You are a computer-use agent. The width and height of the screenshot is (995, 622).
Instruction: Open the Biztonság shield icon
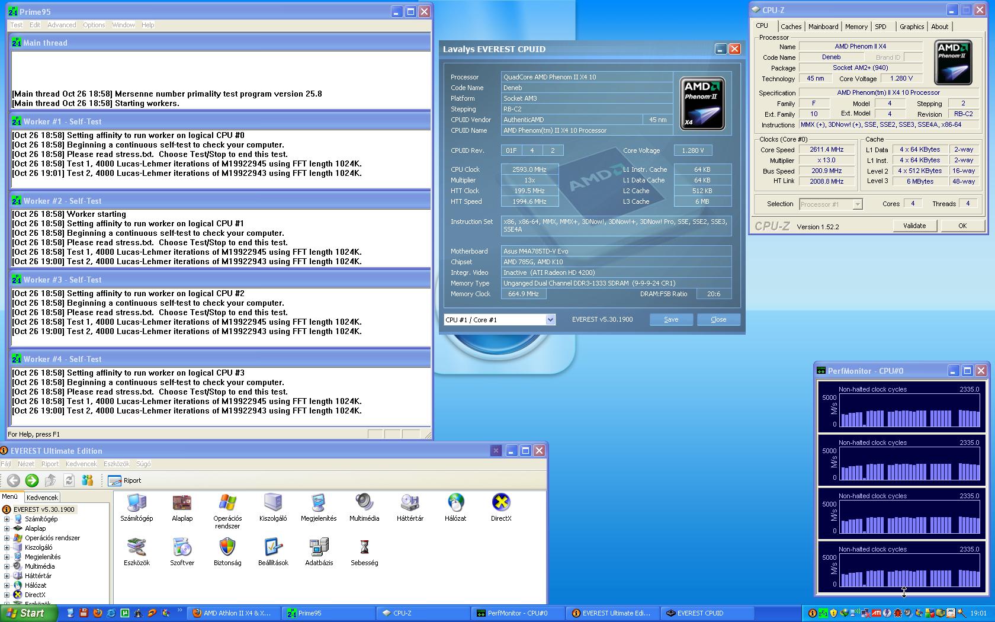[x=227, y=552]
